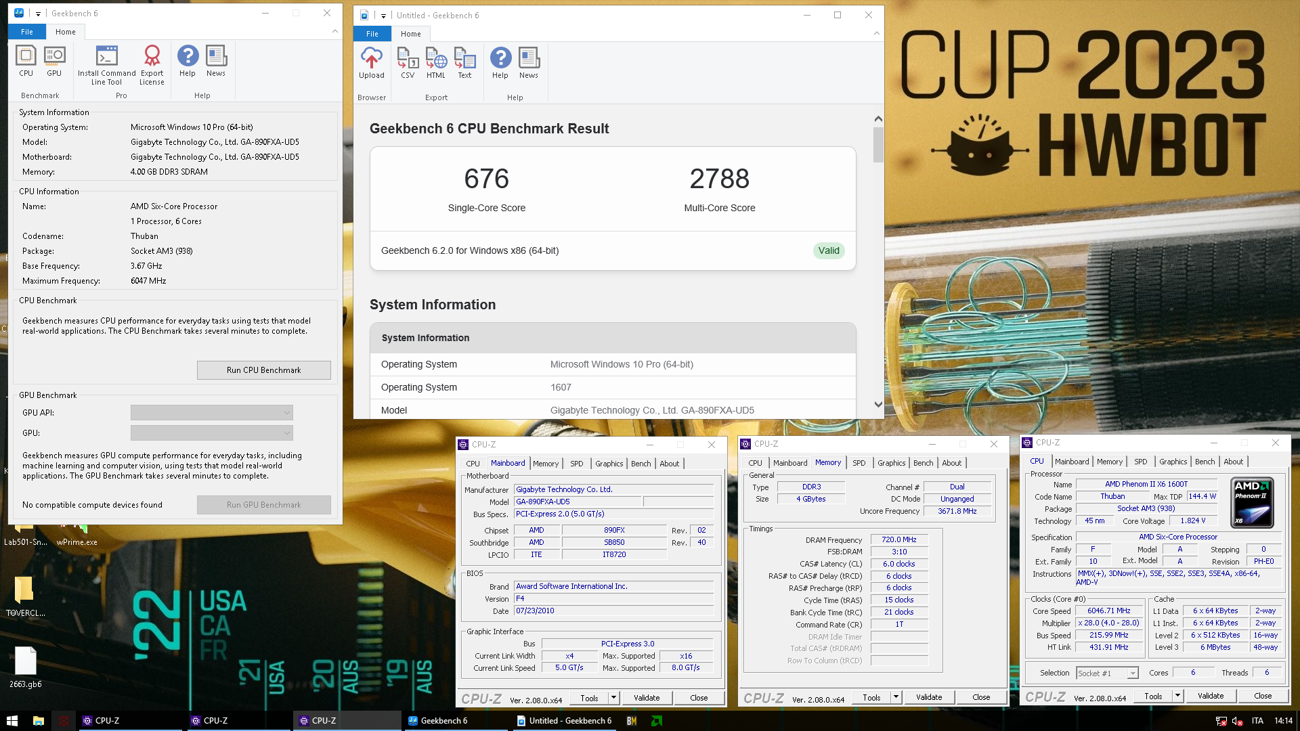Click the green taskbar icon next to BM

tap(657, 721)
